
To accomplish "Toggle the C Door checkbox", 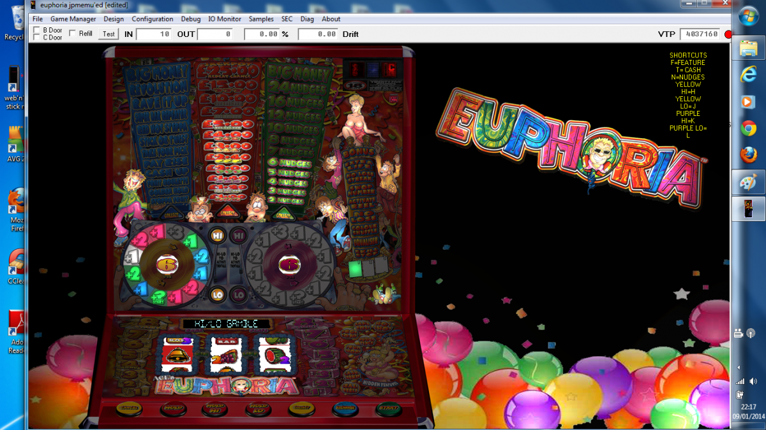I will (36, 38).
